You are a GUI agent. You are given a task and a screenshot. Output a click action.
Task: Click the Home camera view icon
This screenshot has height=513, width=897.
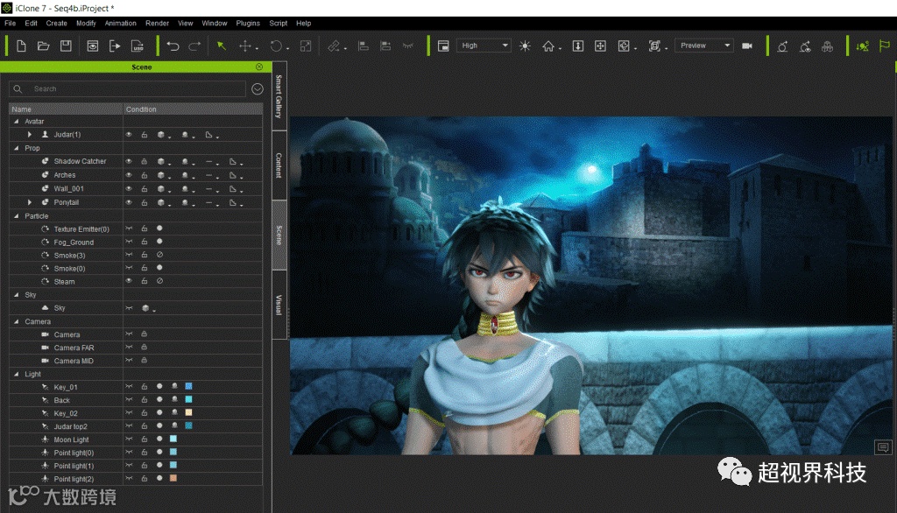548,46
